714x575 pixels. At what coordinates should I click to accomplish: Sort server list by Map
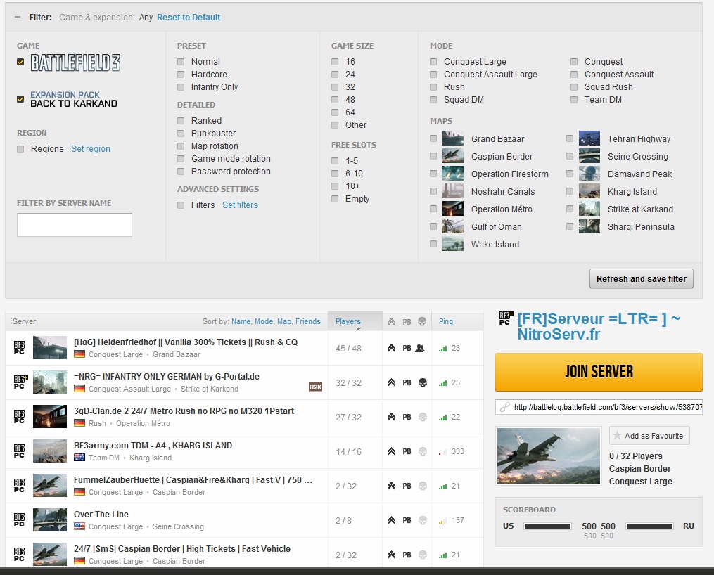[284, 321]
